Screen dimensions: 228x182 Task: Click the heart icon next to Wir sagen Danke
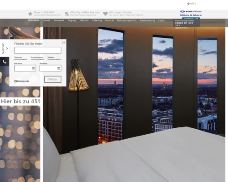click(x=105, y=14)
